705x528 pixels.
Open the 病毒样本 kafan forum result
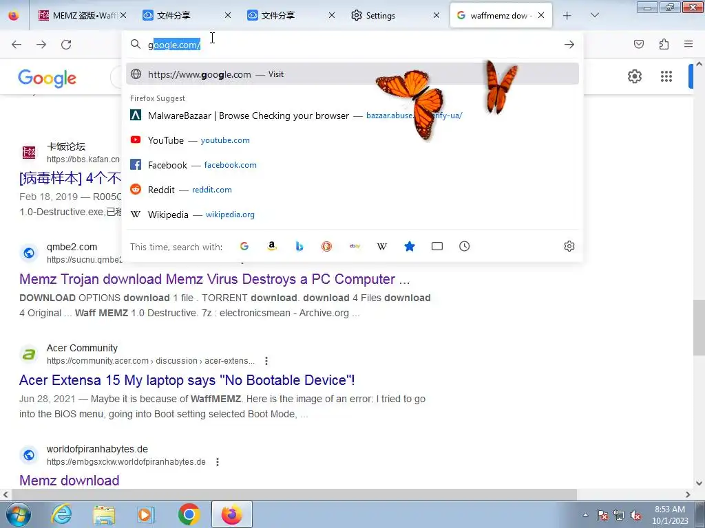click(x=70, y=179)
